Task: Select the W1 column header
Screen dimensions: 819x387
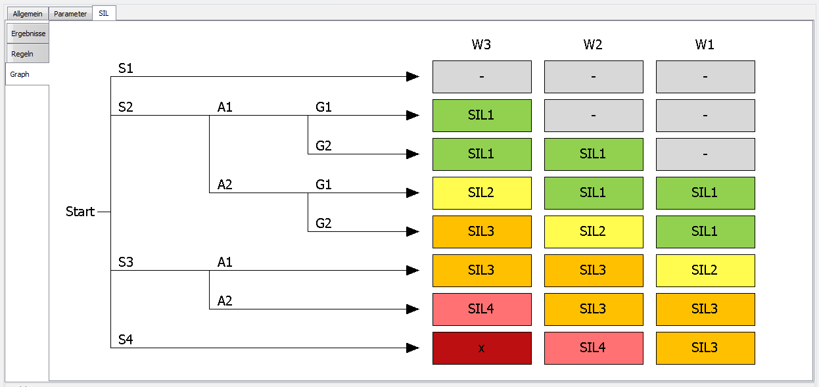Action: tap(705, 45)
